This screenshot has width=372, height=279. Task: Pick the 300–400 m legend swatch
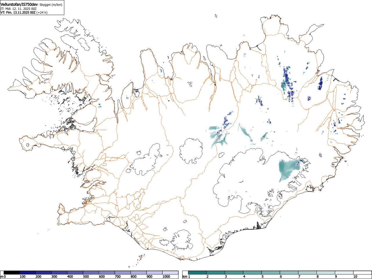[x=59, y=273]
